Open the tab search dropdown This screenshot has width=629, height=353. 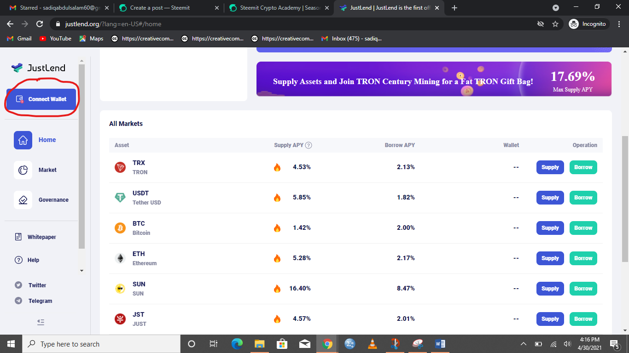[556, 8]
